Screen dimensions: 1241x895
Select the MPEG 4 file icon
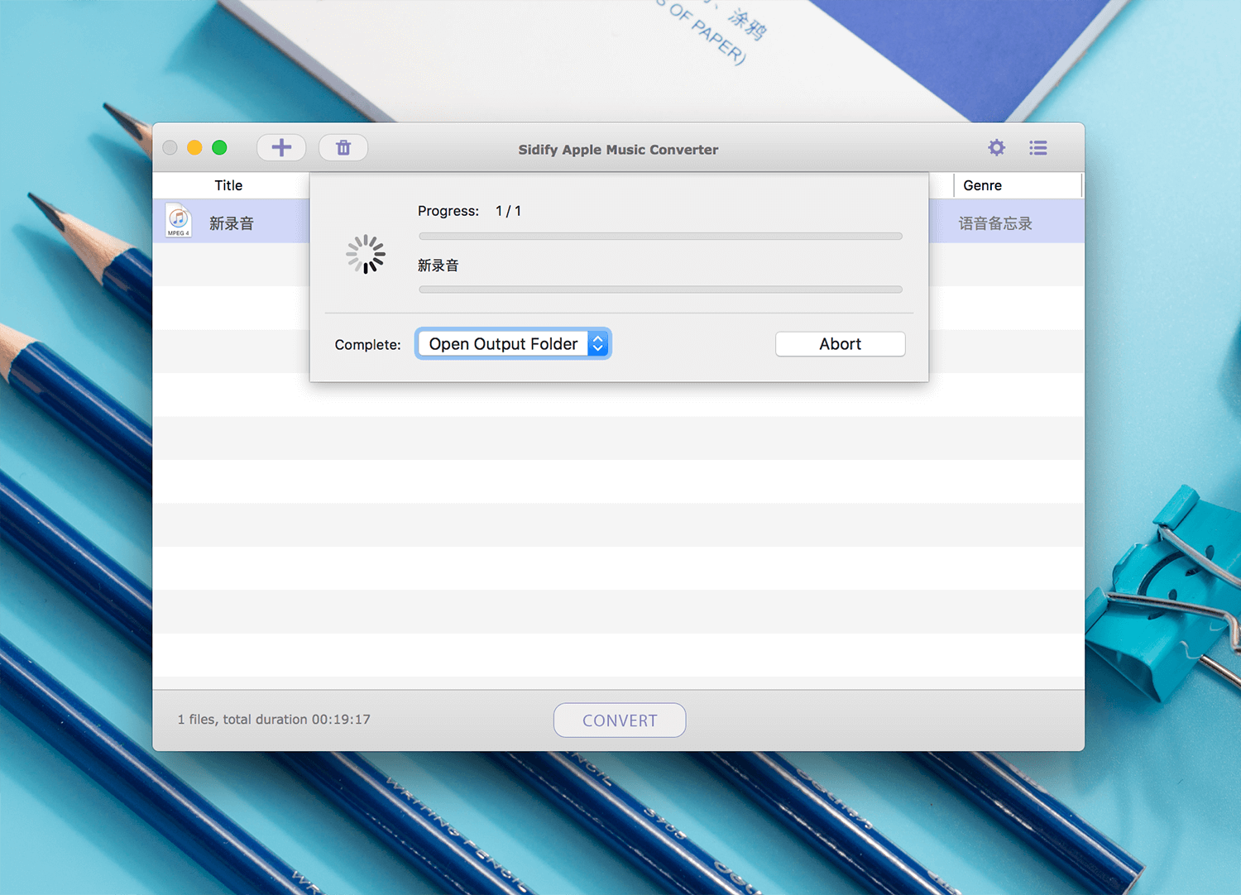pos(178,221)
